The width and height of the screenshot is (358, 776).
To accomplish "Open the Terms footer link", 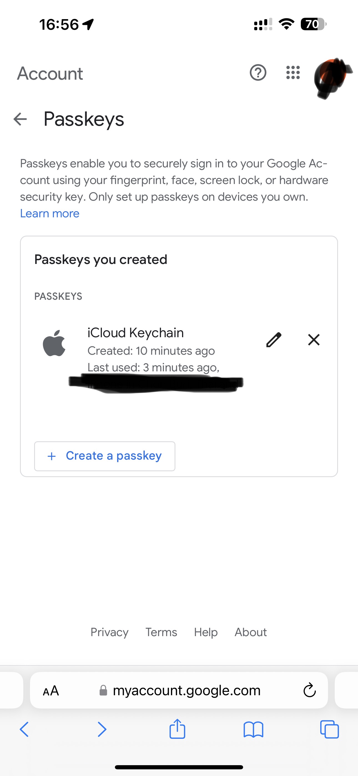I will (x=161, y=632).
